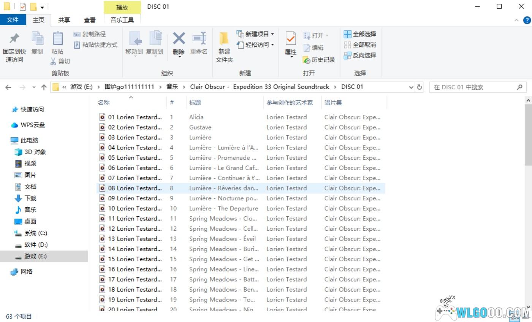Choose Select All in ribbon

click(360, 34)
